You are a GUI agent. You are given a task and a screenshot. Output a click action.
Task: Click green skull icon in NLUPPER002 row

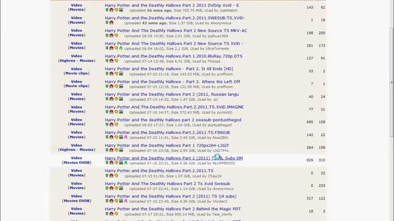click(126, 163)
